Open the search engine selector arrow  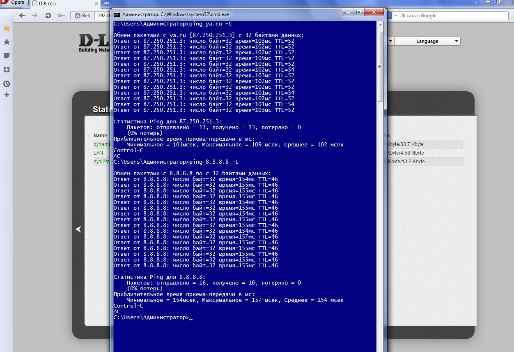(x=396, y=16)
